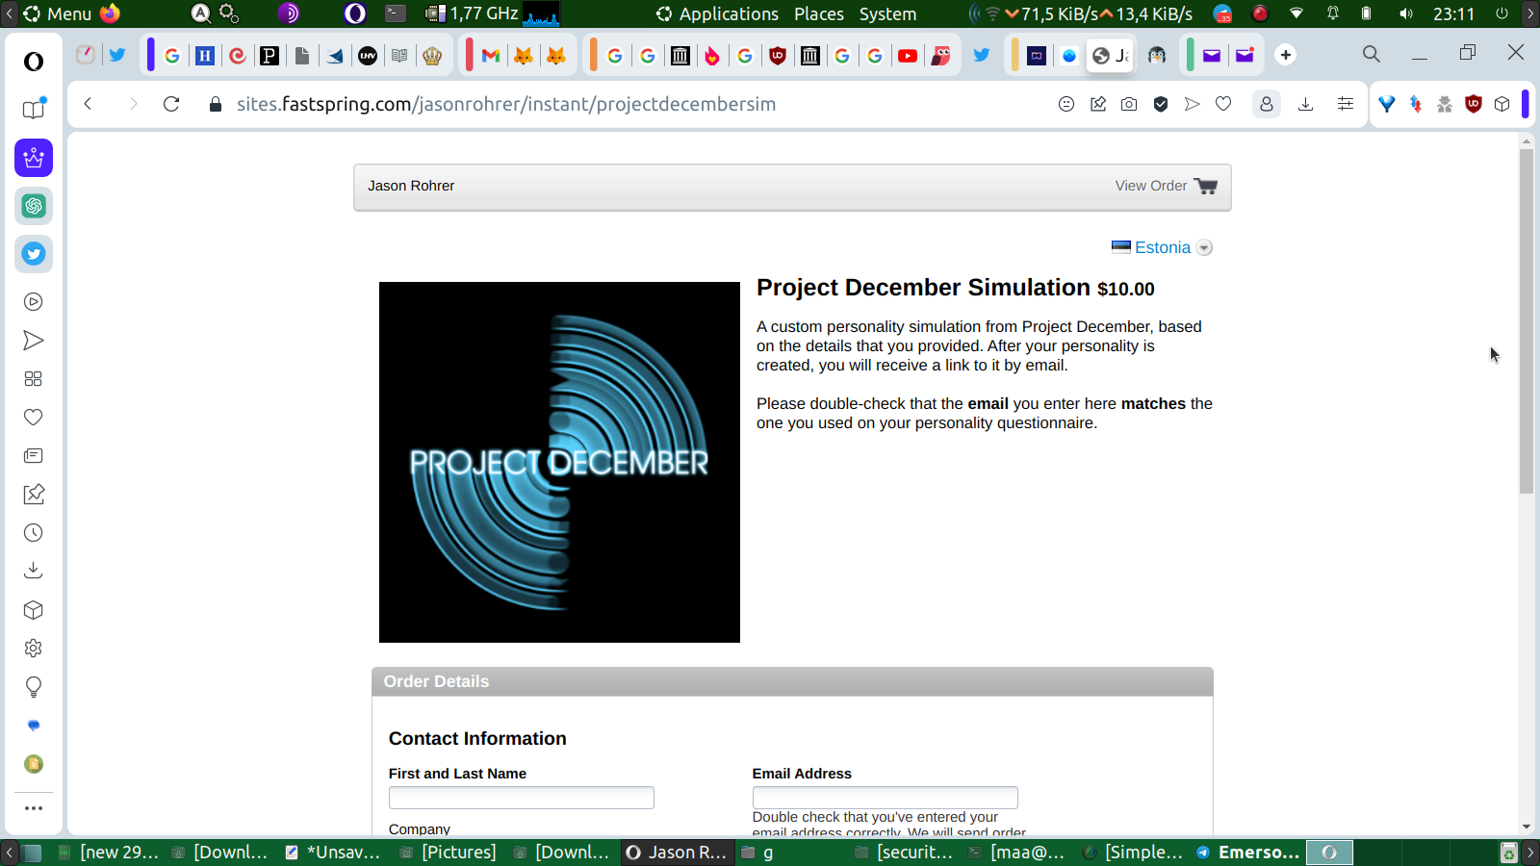Click the View Order link
The width and height of the screenshot is (1540, 866).
coord(1151,186)
